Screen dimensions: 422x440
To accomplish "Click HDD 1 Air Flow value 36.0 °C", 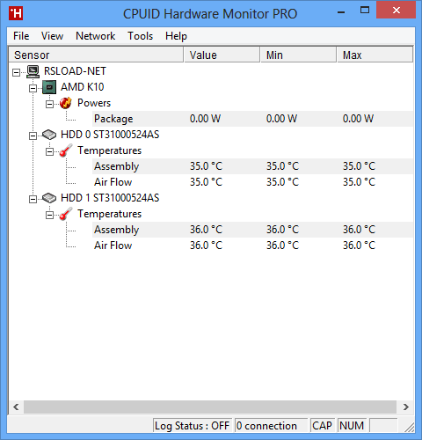I will click(206, 246).
